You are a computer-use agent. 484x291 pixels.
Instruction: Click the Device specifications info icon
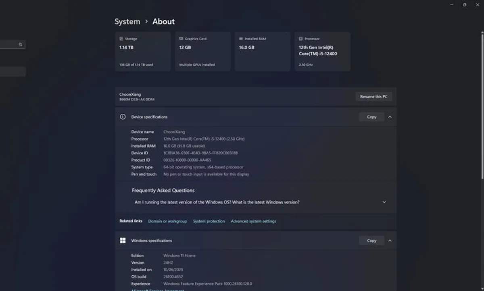pos(123,117)
